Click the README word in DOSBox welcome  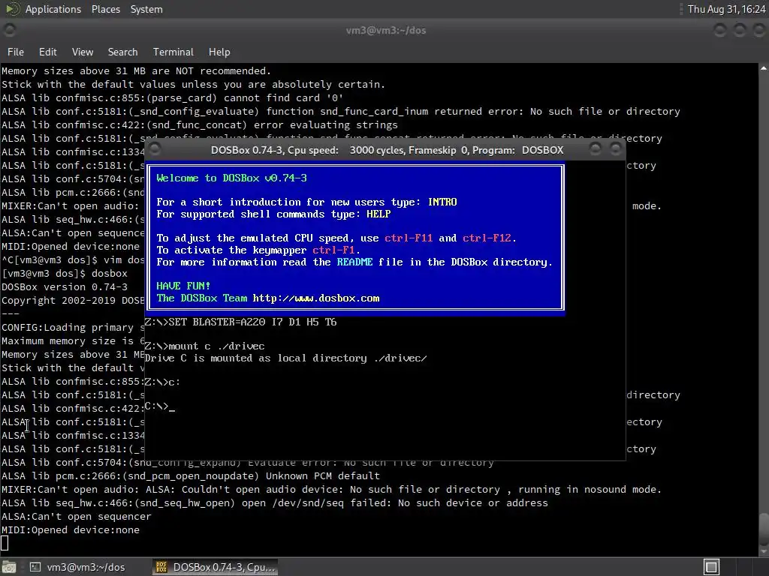(354, 262)
